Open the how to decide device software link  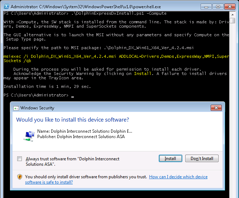coord(116,179)
